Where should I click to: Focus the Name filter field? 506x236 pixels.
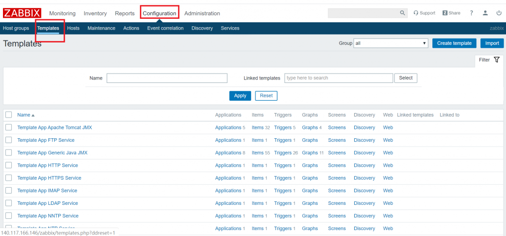click(167, 78)
